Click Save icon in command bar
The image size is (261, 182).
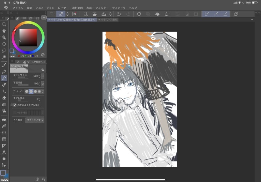coord(103,14)
